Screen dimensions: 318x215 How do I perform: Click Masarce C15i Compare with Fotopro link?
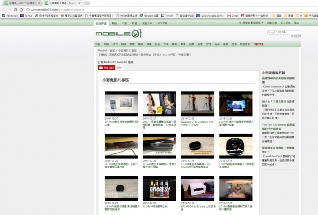(197, 123)
